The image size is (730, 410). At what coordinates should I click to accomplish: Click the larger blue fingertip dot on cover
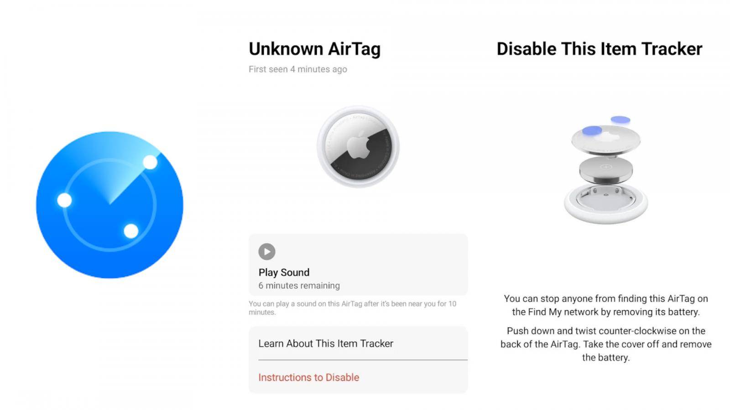592,131
